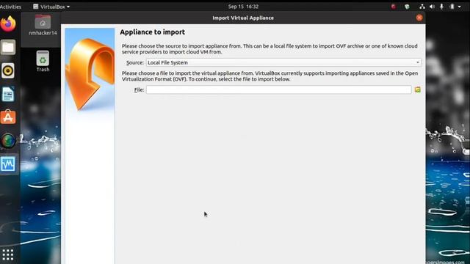Viewport: 470px width, 264px height.
Task: Open the Trash desktop icon
Action: click(43, 62)
